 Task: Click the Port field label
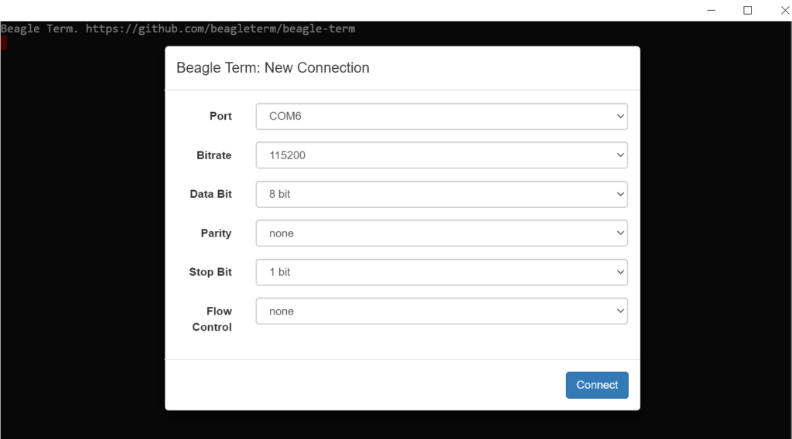[220, 116]
